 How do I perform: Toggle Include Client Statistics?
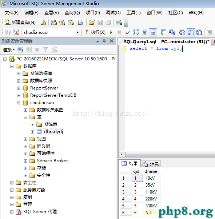point(172,32)
